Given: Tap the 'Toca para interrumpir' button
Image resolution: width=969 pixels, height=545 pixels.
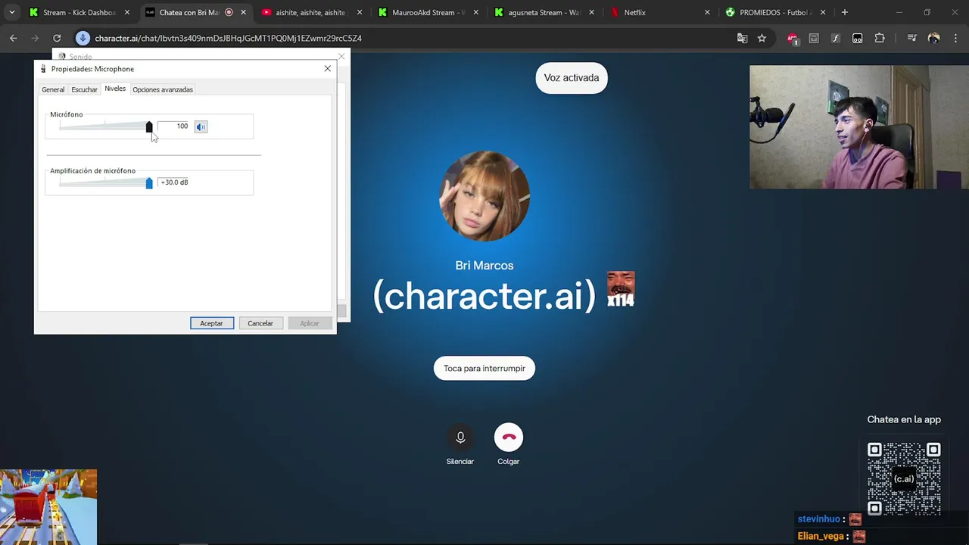Looking at the screenshot, I should point(484,369).
